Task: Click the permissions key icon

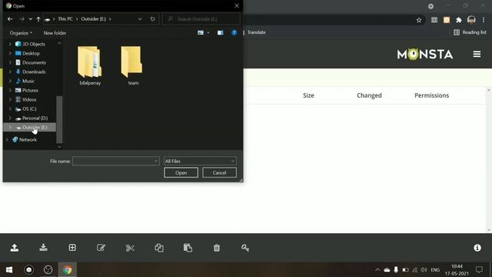Action: [245, 248]
